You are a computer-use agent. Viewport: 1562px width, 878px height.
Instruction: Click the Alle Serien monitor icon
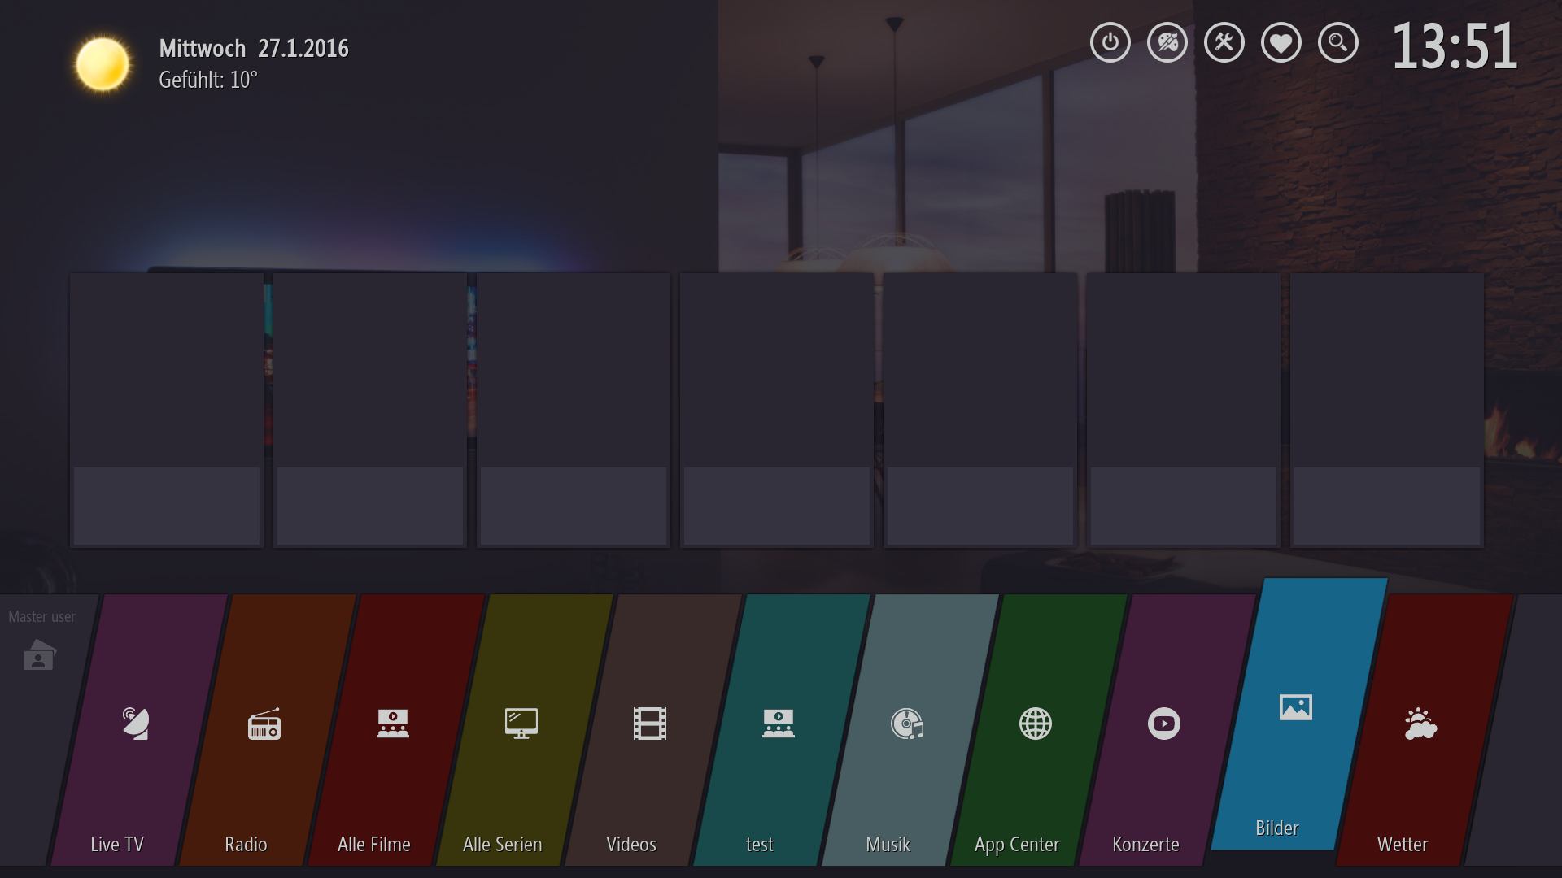tap(521, 723)
